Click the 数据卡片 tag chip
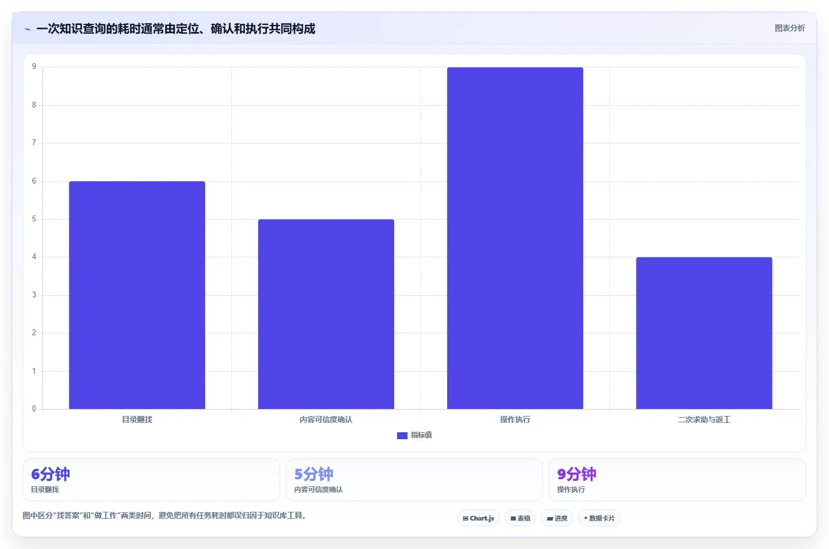This screenshot has width=829, height=549. (x=599, y=518)
